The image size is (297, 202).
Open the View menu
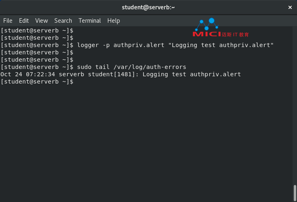(41, 21)
